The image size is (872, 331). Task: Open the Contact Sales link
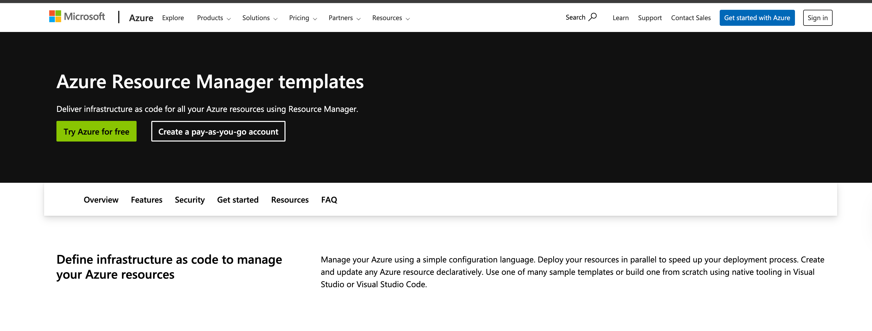[691, 18]
